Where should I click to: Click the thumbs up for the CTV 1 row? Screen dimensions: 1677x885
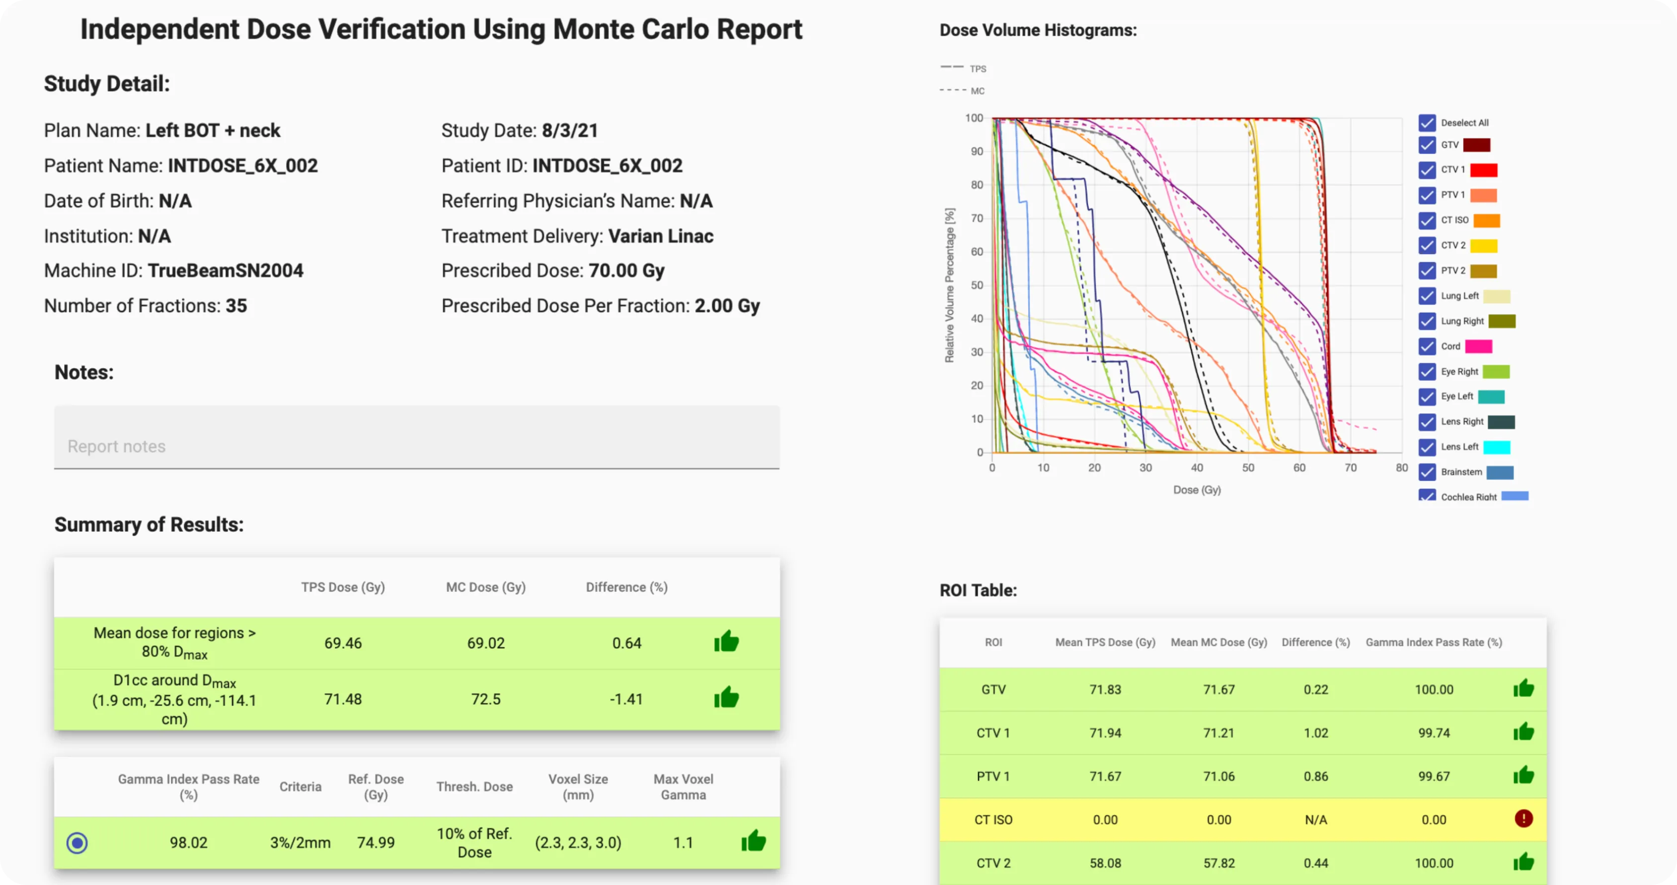(1524, 732)
